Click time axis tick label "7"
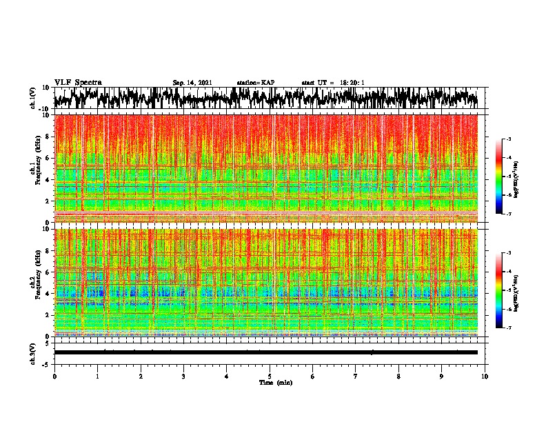546x422 pixels. [356, 376]
